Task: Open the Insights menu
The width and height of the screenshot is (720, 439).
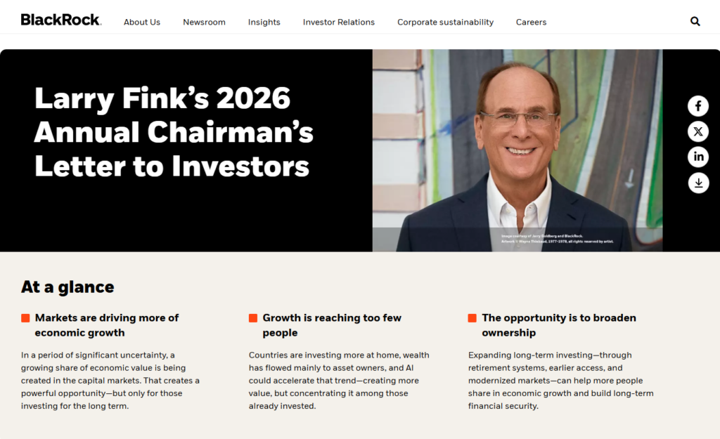Action: pos(264,22)
